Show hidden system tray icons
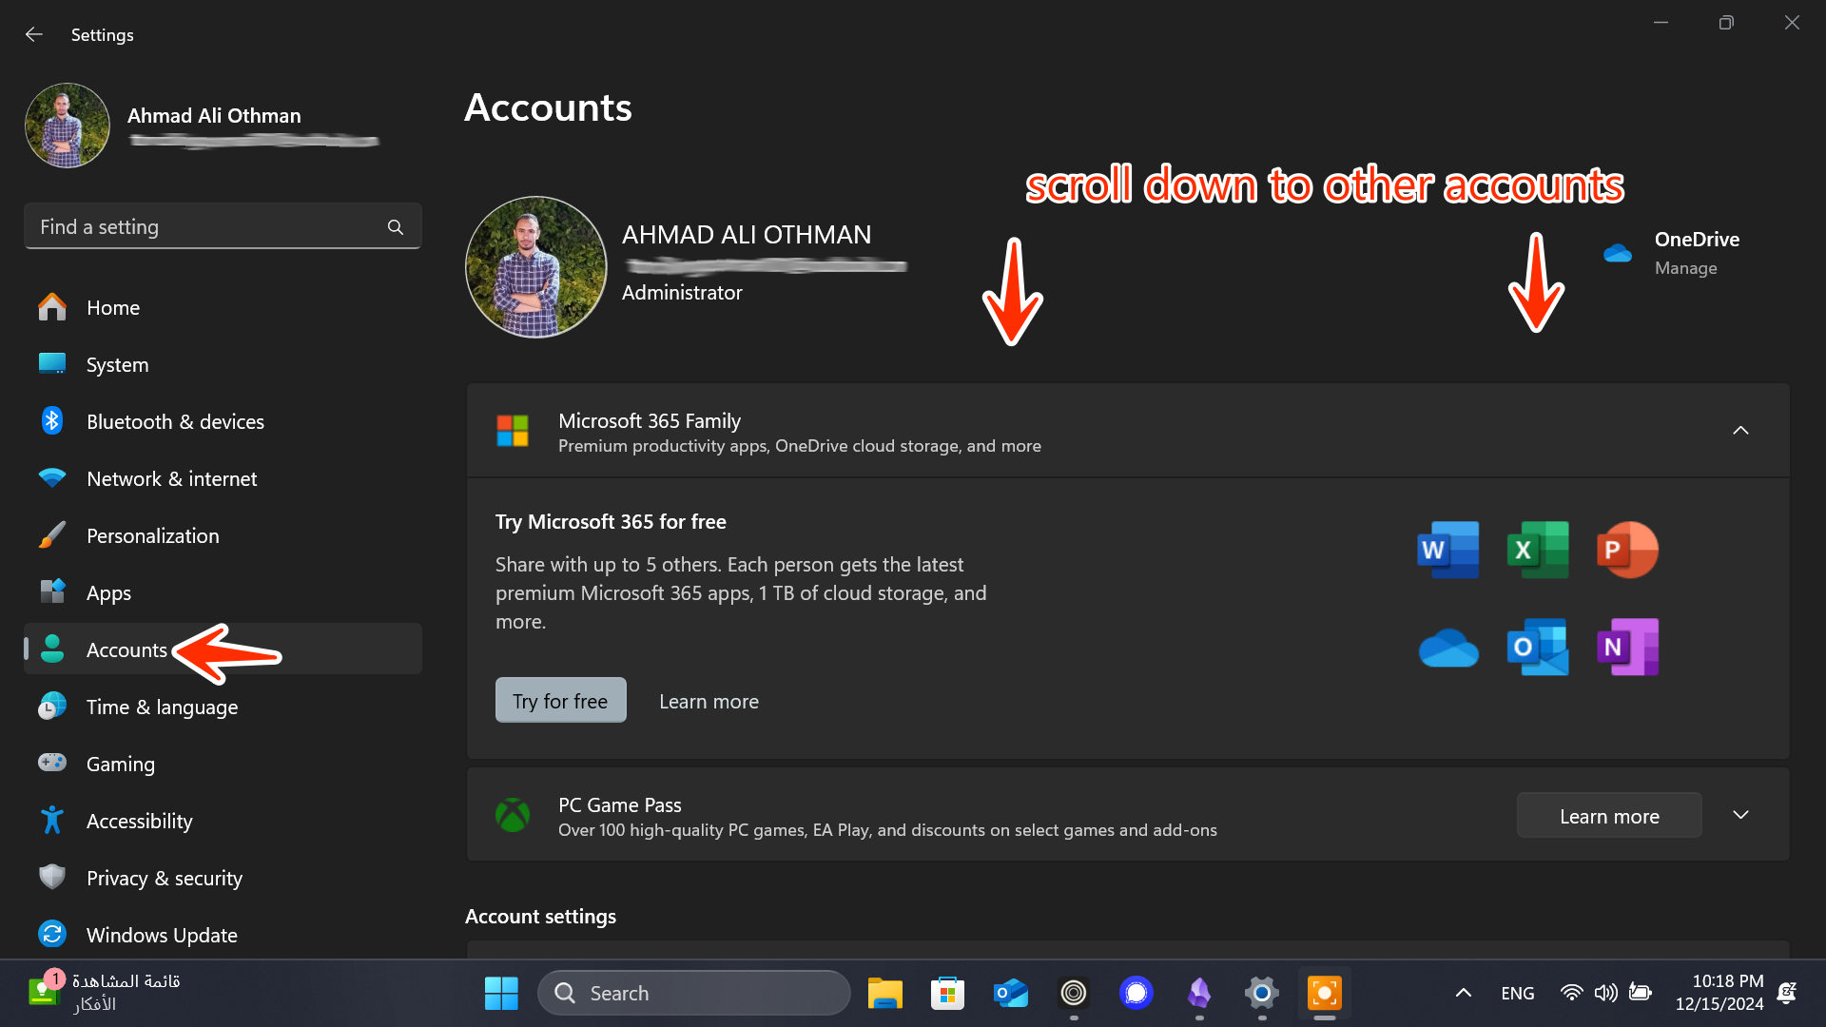The height and width of the screenshot is (1027, 1826). pos(1463,993)
